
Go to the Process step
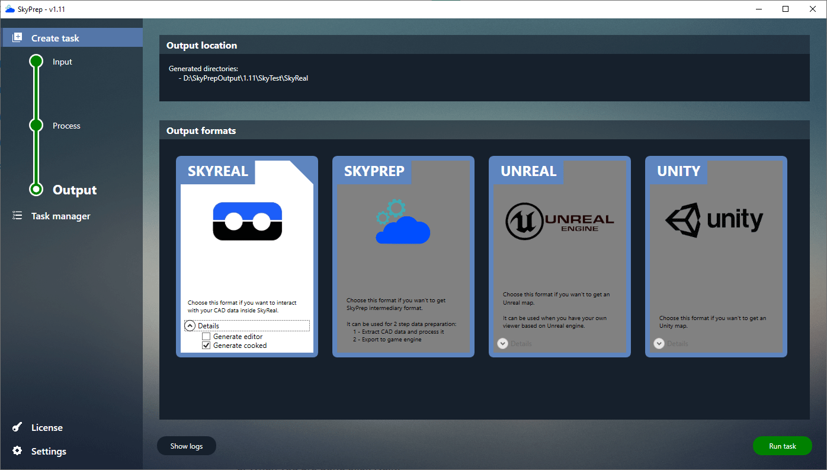[66, 126]
